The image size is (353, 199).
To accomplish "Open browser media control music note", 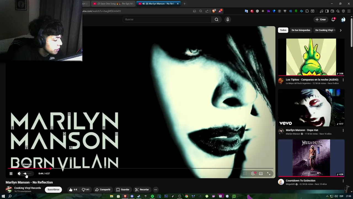I will [x=321, y=11].
